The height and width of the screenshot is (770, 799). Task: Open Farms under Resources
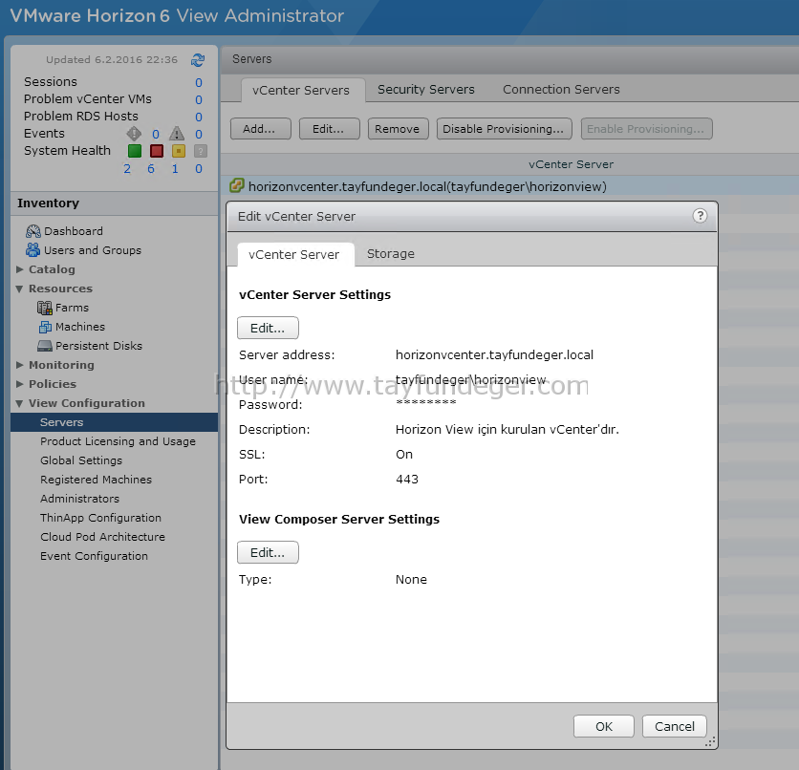pyautogui.click(x=72, y=308)
